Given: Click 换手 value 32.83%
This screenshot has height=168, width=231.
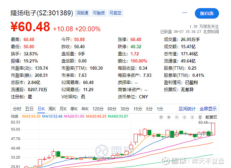Looking at the screenshot, I should pos(31,54).
